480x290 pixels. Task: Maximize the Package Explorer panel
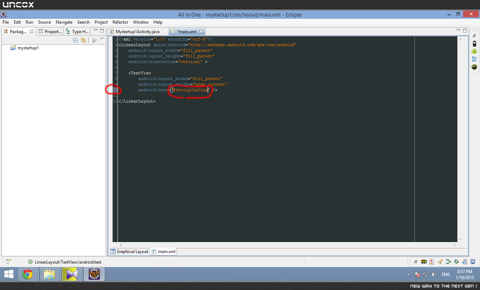click(102, 31)
